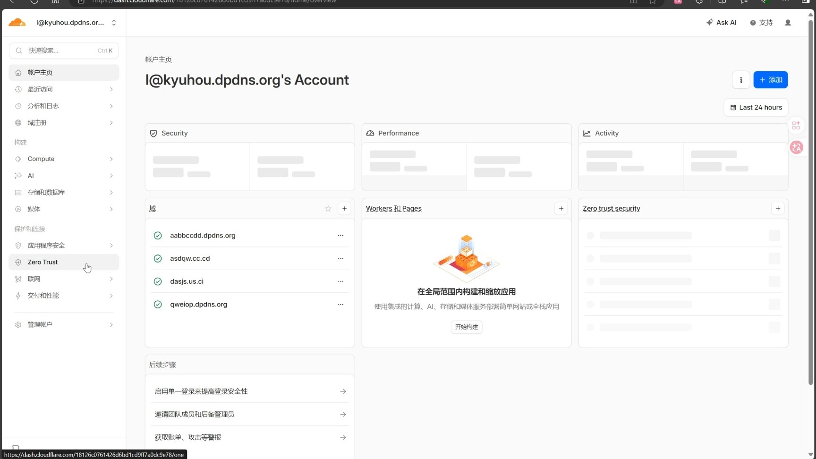The height and width of the screenshot is (459, 816).
Task: Click the AI sparkle sidebar icon
Action: [x=18, y=176]
